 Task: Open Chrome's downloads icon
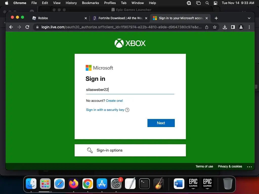pos(225,27)
